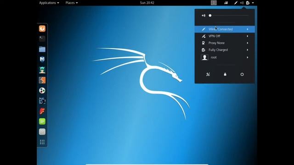
Task: Close the system menu via top arrow
Action: (x=253, y=3)
